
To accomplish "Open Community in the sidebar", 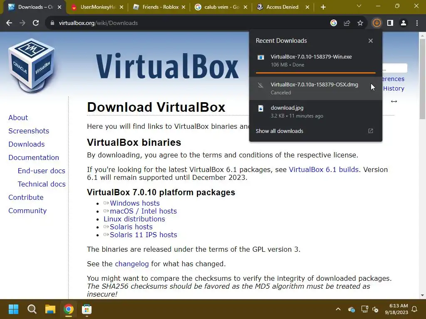I will pyautogui.click(x=27, y=211).
